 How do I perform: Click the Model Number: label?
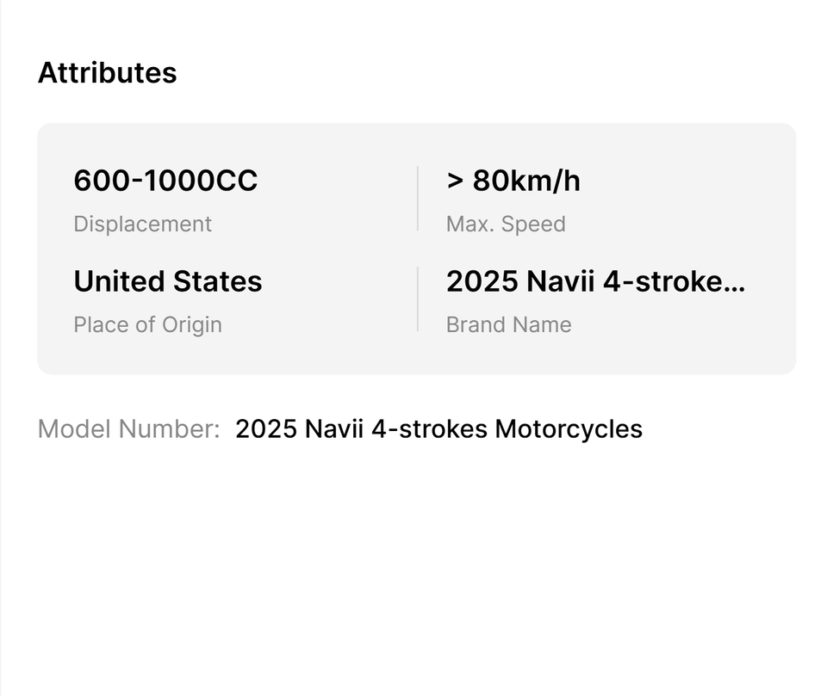tap(129, 428)
